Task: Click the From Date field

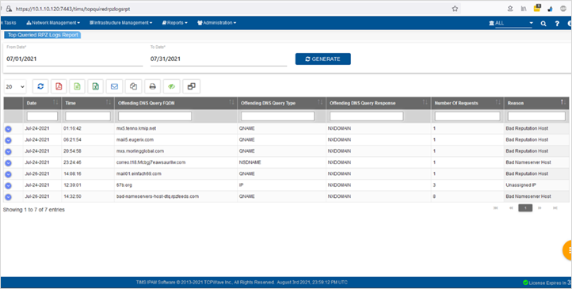Action: coord(74,59)
